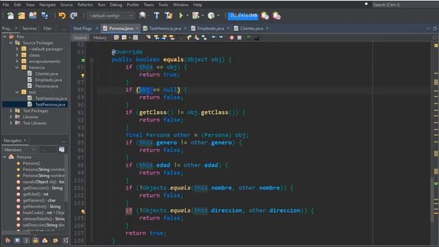Open the default config dropdown

[x=111, y=16]
